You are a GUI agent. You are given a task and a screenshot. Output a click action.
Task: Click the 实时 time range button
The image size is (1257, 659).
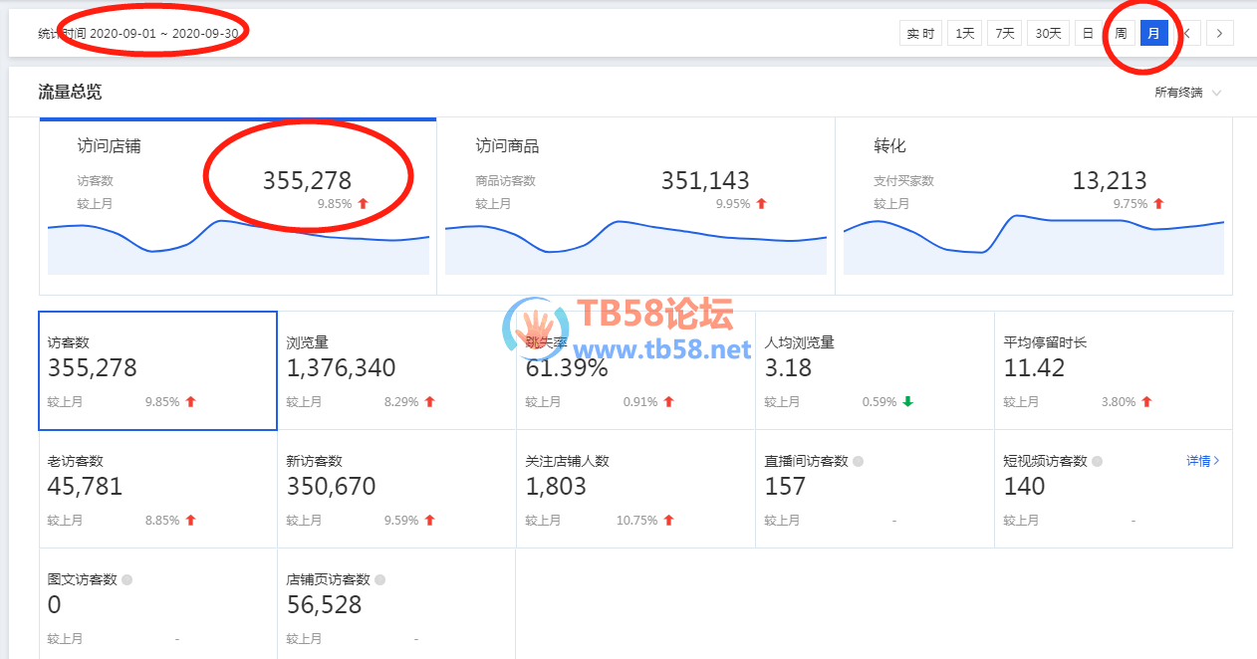pyautogui.click(x=920, y=33)
